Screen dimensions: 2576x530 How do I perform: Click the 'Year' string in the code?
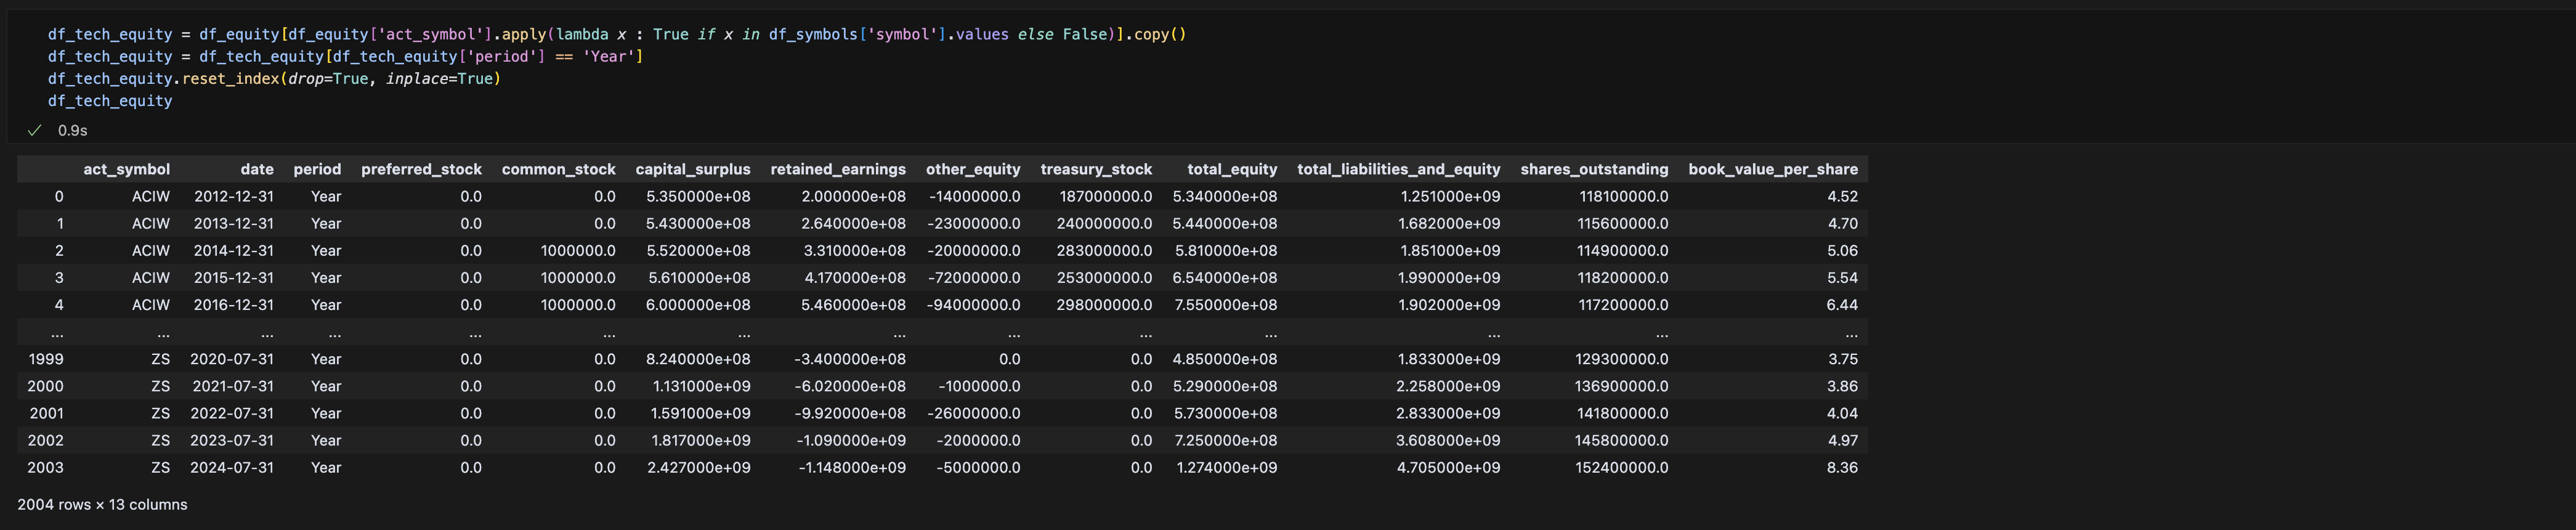pyautogui.click(x=609, y=56)
